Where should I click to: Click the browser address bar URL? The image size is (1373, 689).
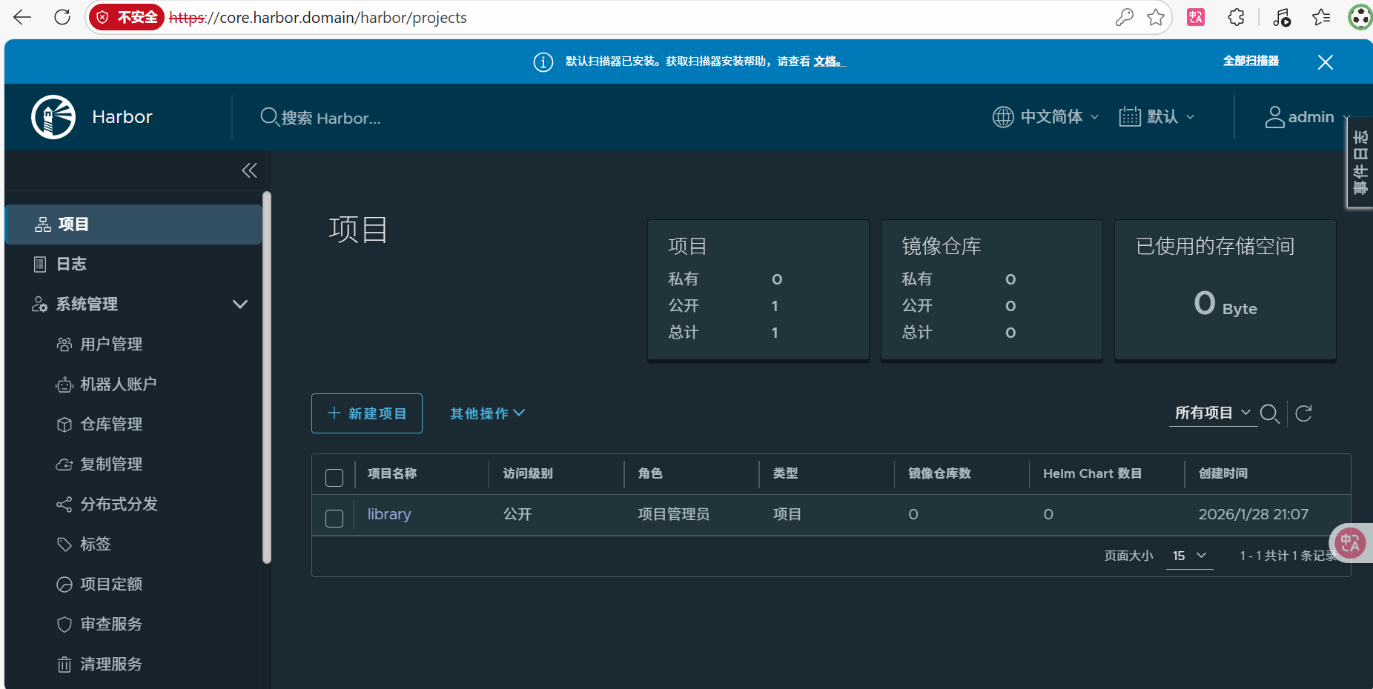point(318,17)
